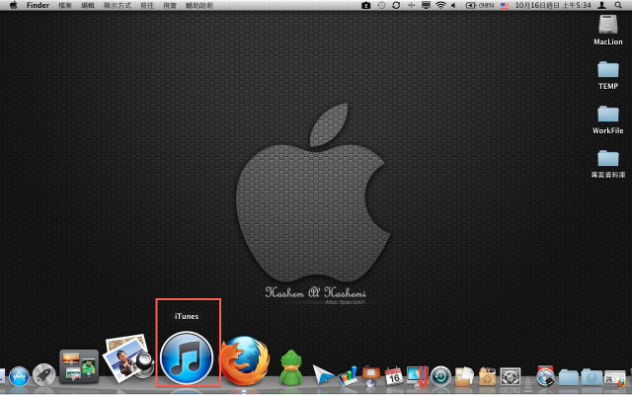Open the Downloads folder stack in Dock

[x=592, y=377]
